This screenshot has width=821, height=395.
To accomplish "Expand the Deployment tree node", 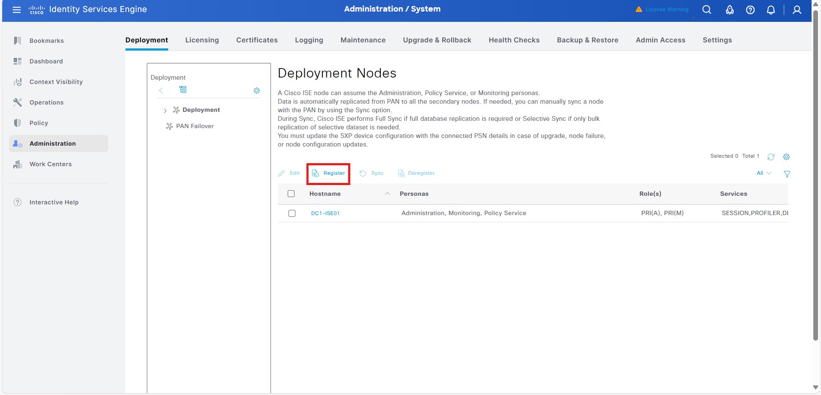I will pyautogui.click(x=165, y=111).
